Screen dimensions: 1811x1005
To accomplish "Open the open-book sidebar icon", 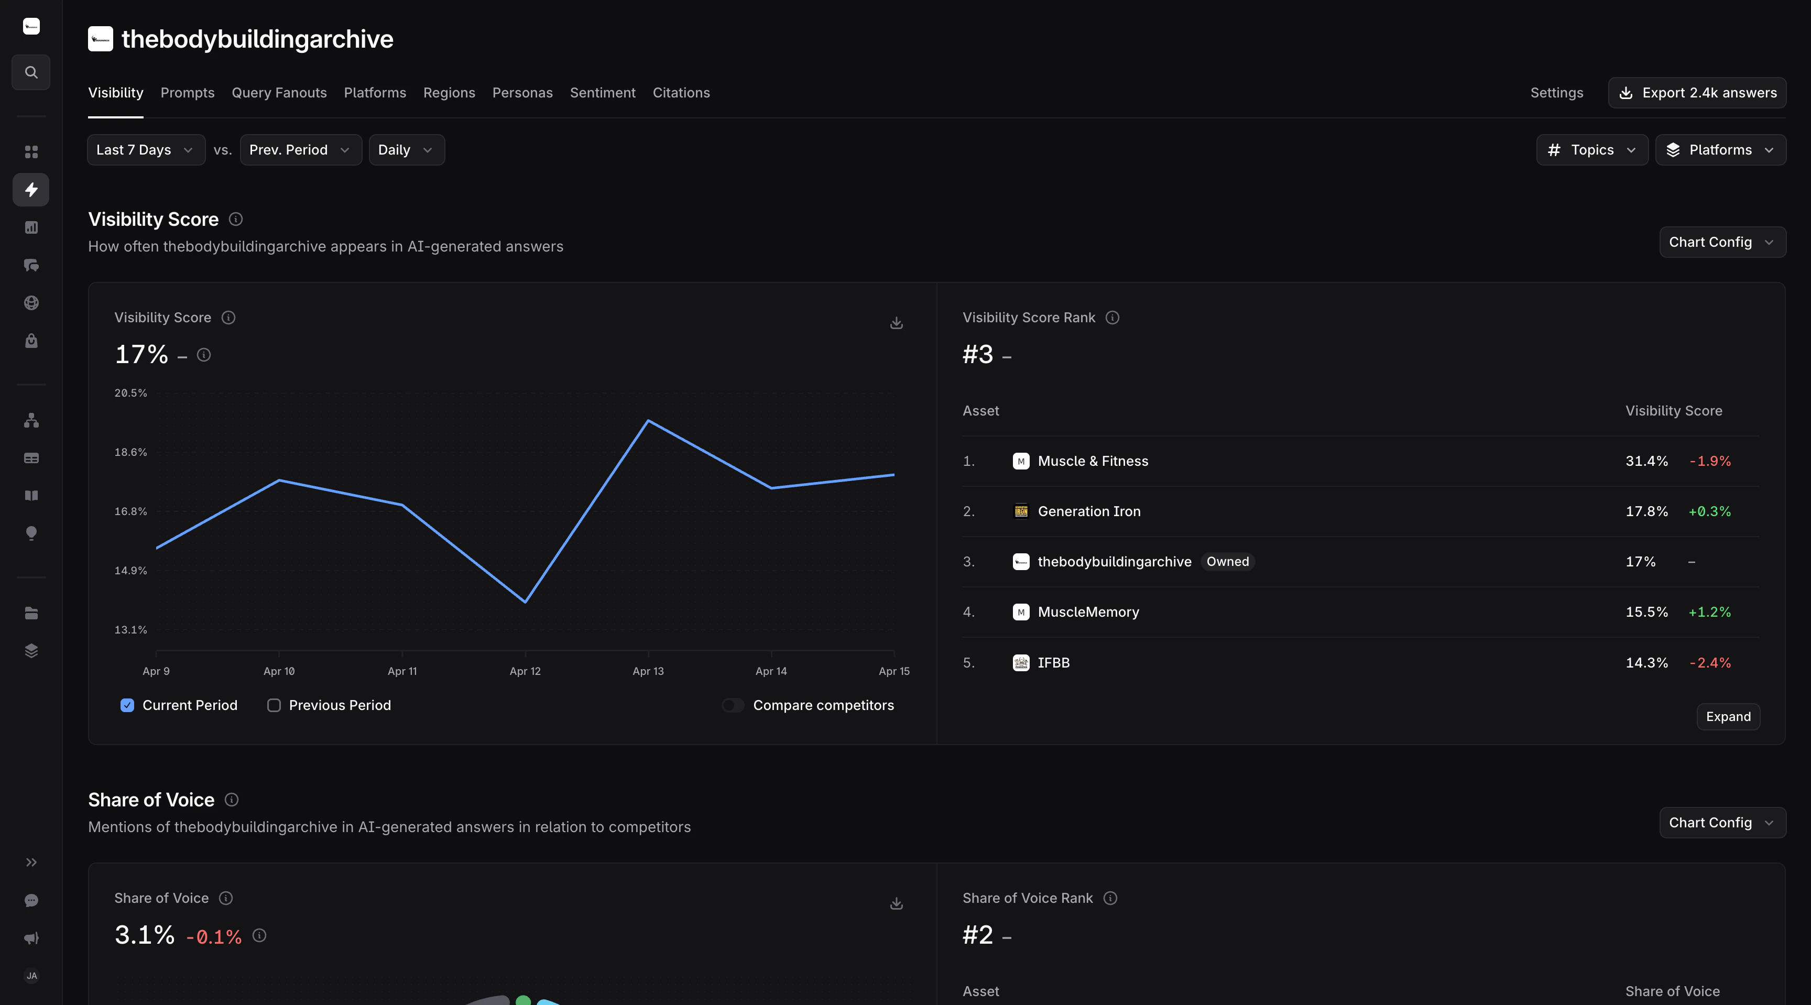I will point(31,496).
